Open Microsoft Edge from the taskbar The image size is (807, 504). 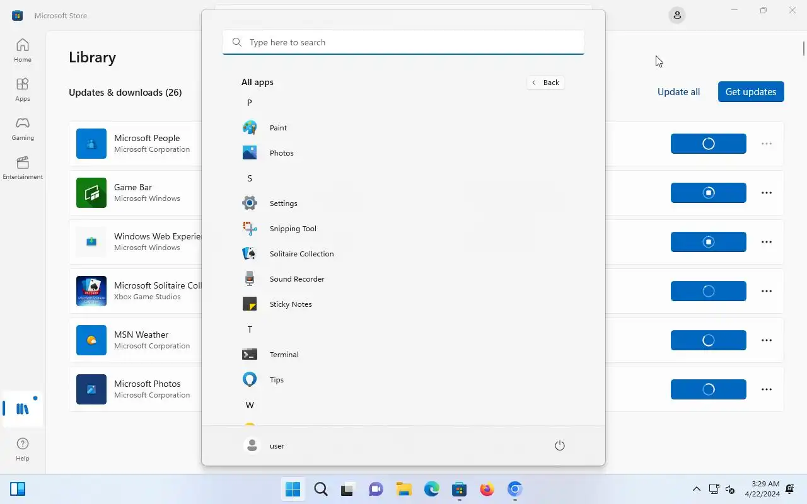tap(432, 489)
